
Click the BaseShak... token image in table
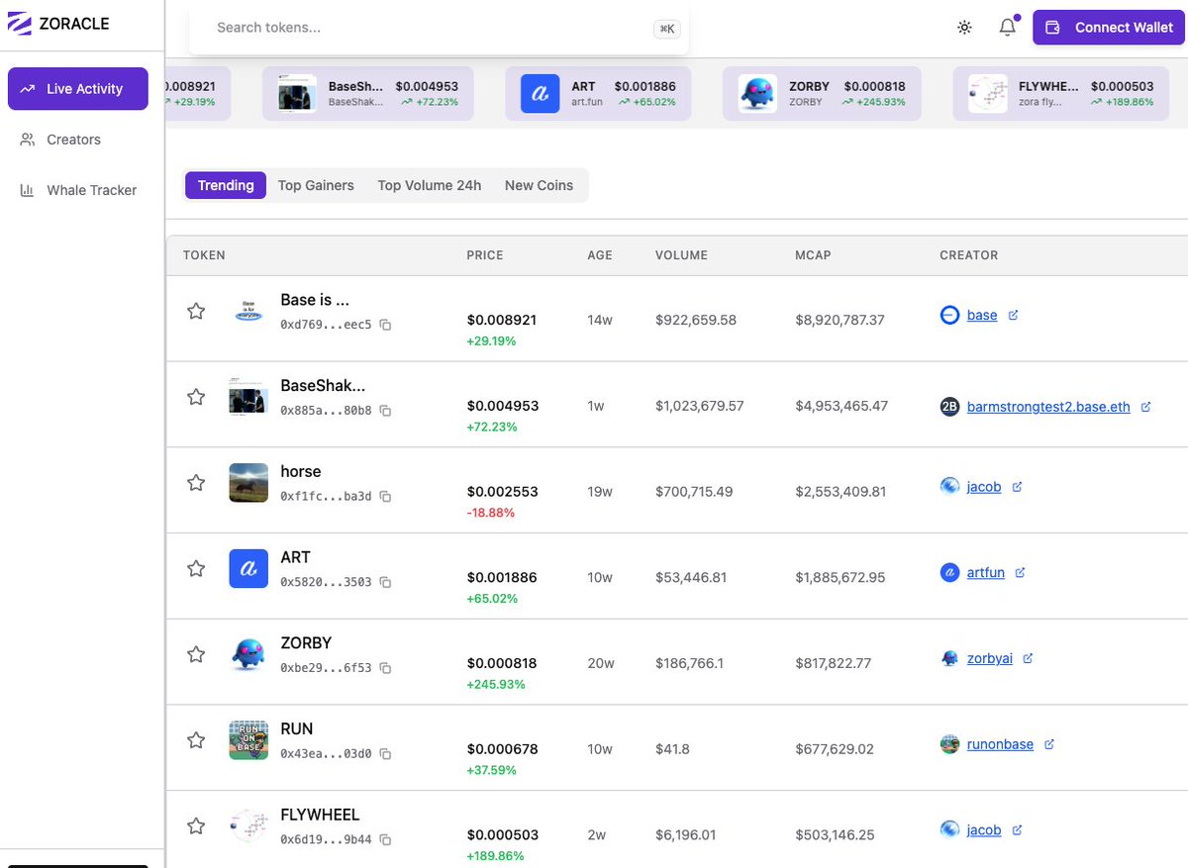pos(248,396)
